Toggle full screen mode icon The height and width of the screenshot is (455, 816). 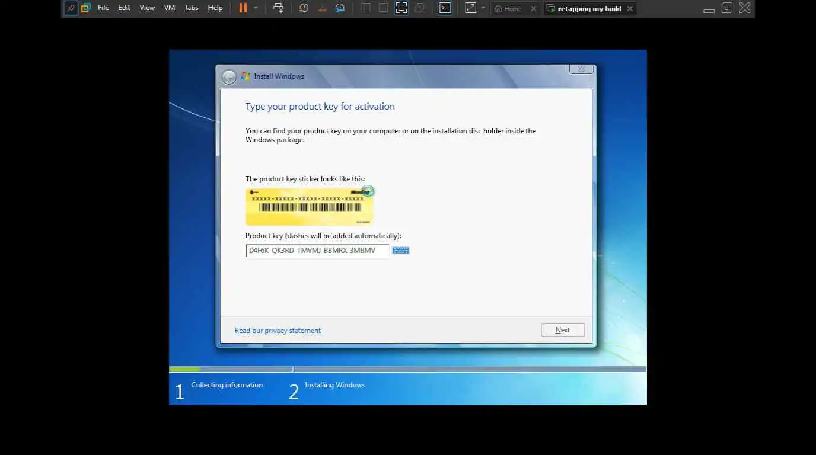401,8
